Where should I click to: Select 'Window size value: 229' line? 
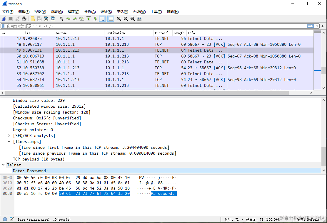pyautogui.click(x=39, y=100)
